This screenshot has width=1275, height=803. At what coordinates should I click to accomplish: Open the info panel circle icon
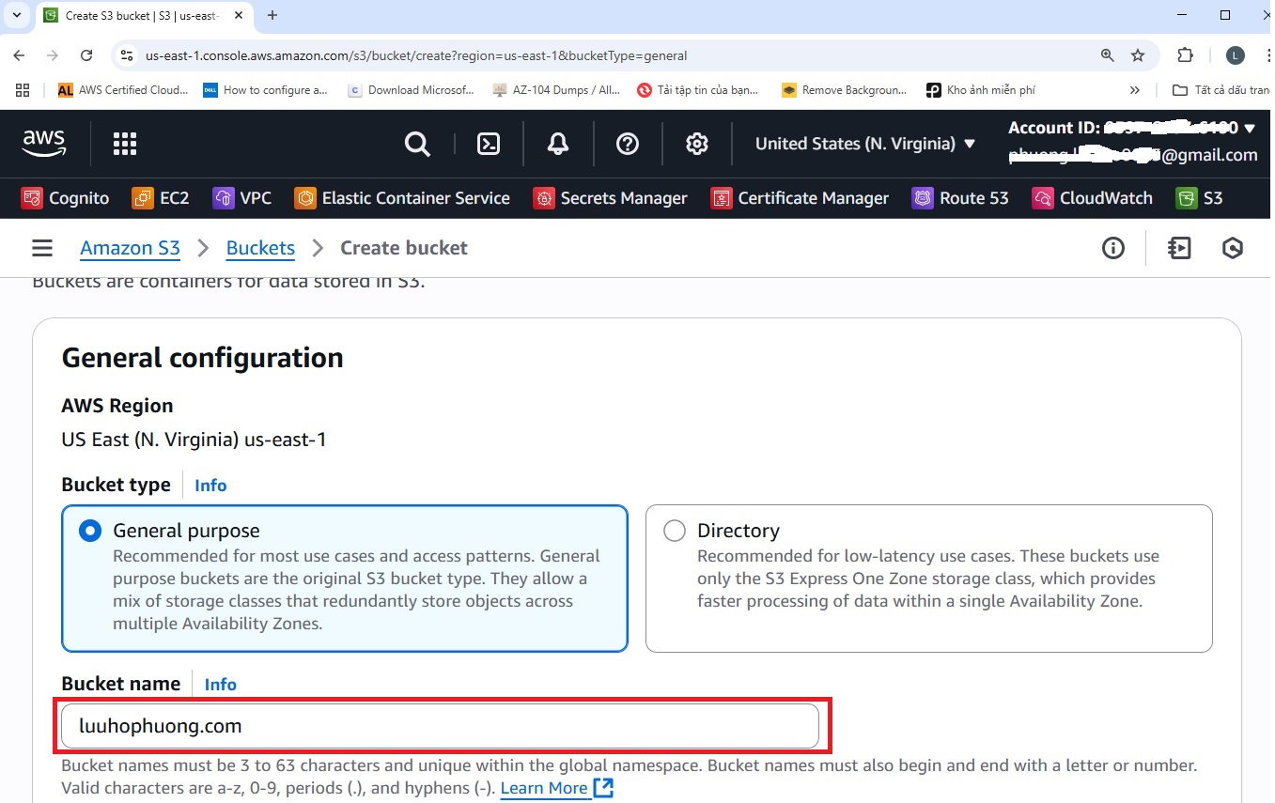click(x=1113, y=248)
